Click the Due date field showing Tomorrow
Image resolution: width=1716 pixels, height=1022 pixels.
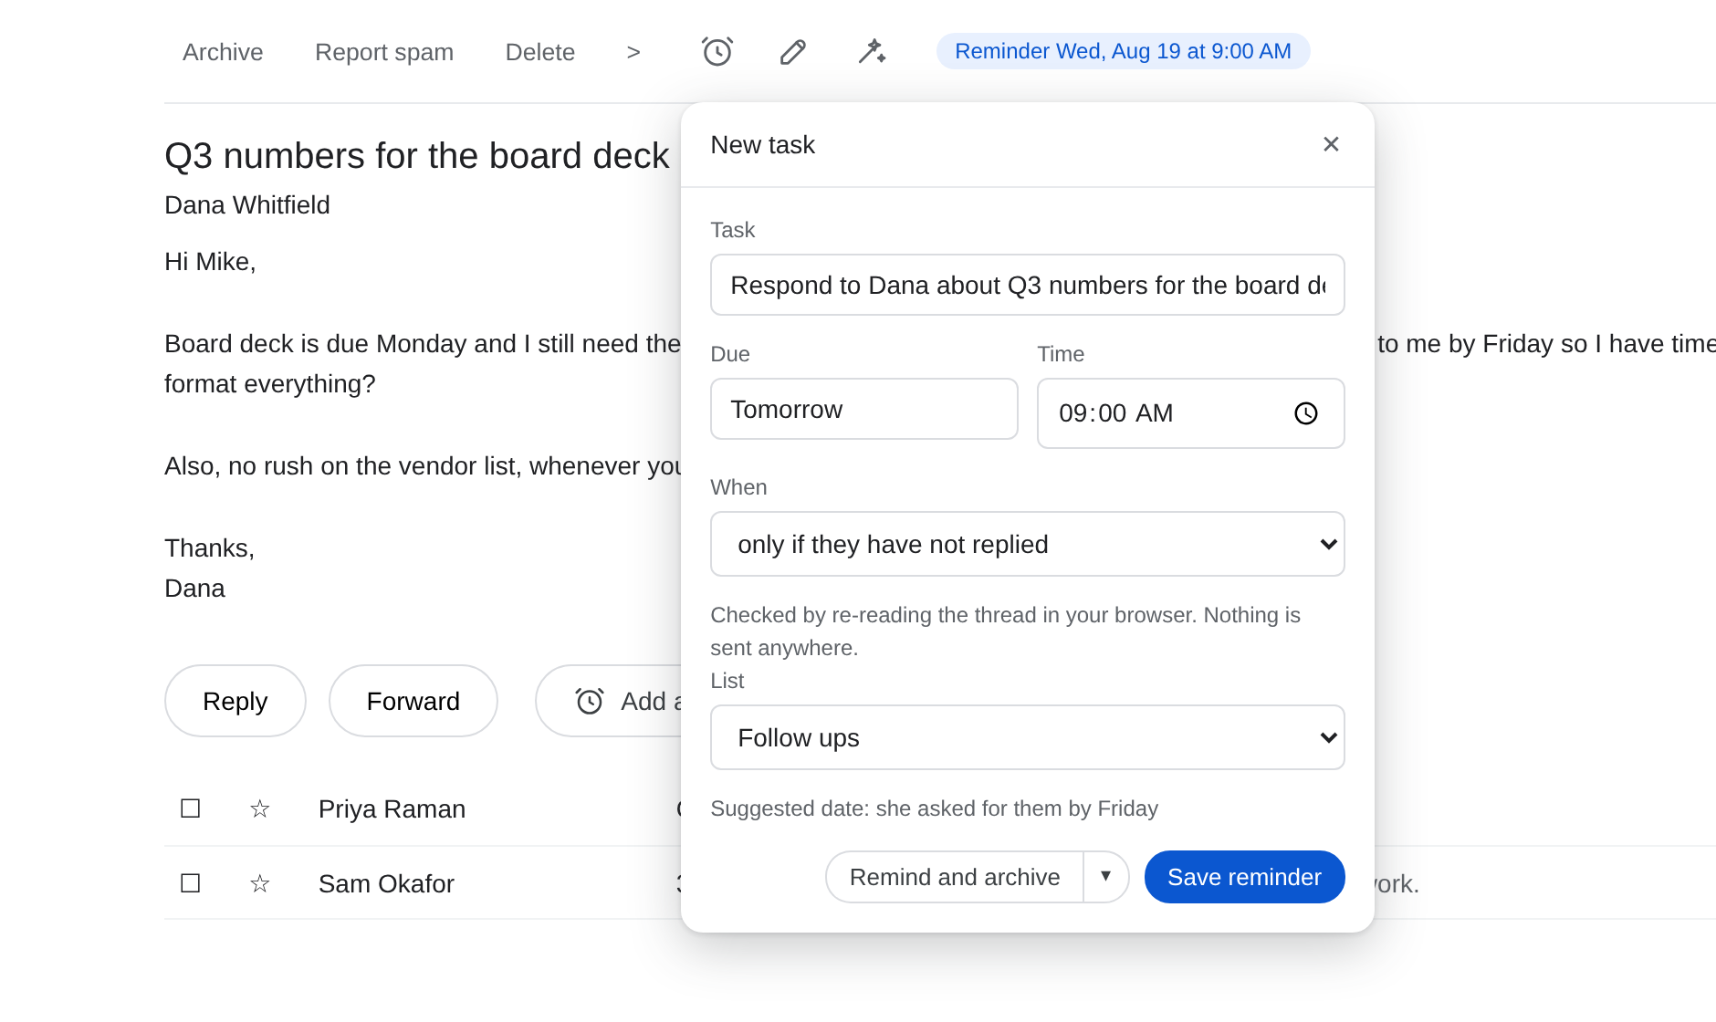863,409
